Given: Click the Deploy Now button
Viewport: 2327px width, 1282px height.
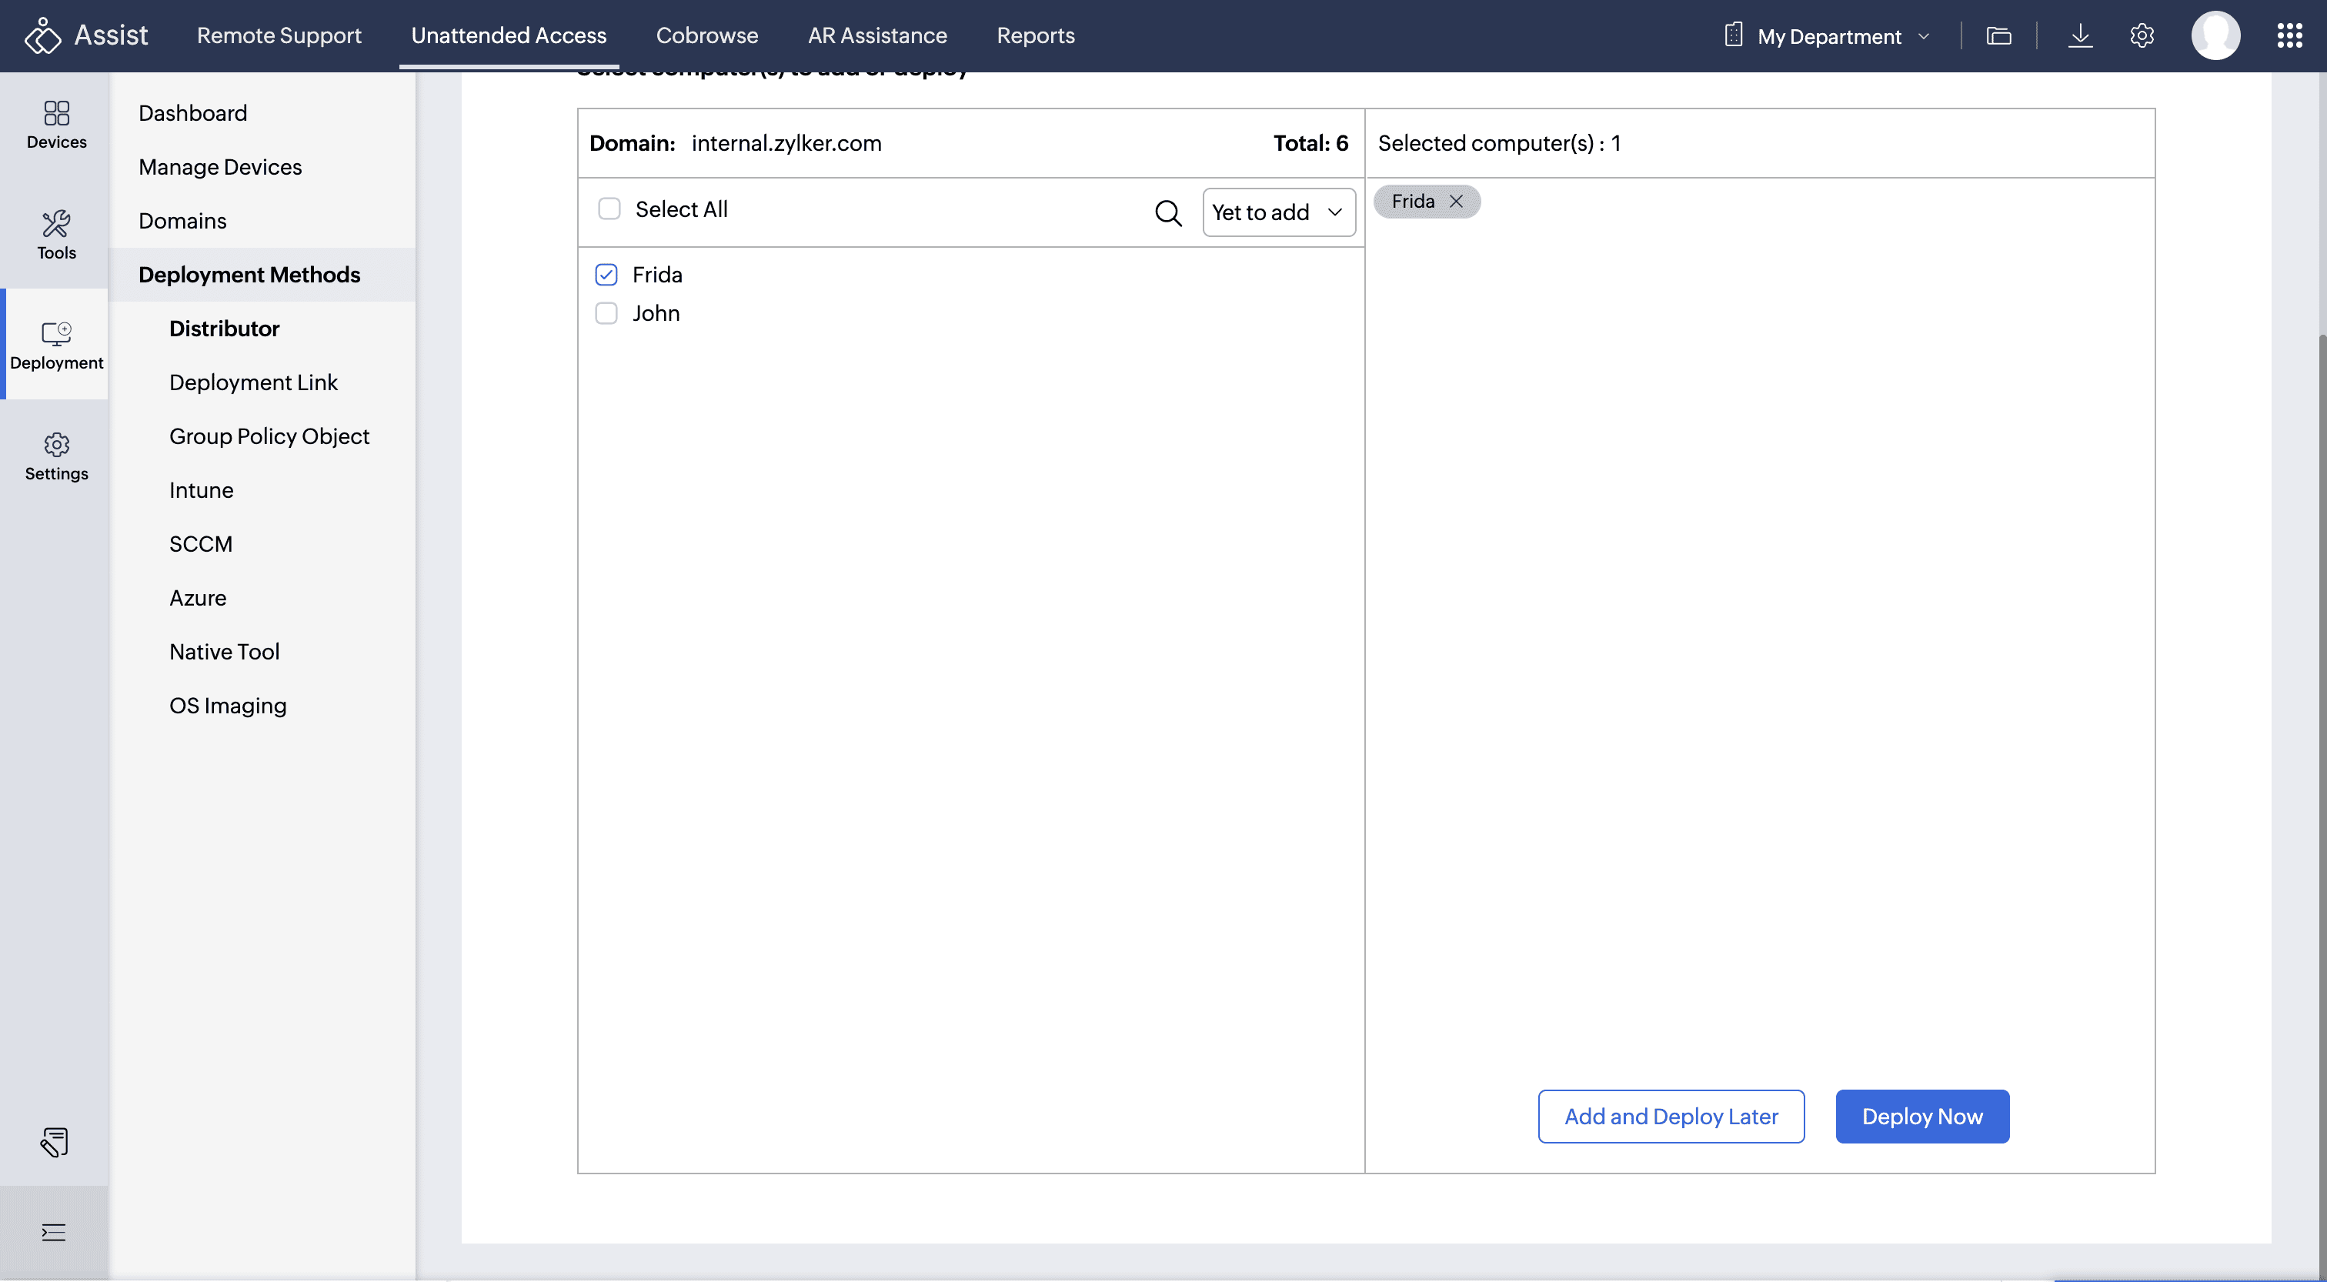Looking at the screenshot, I should point(1921,1117).
